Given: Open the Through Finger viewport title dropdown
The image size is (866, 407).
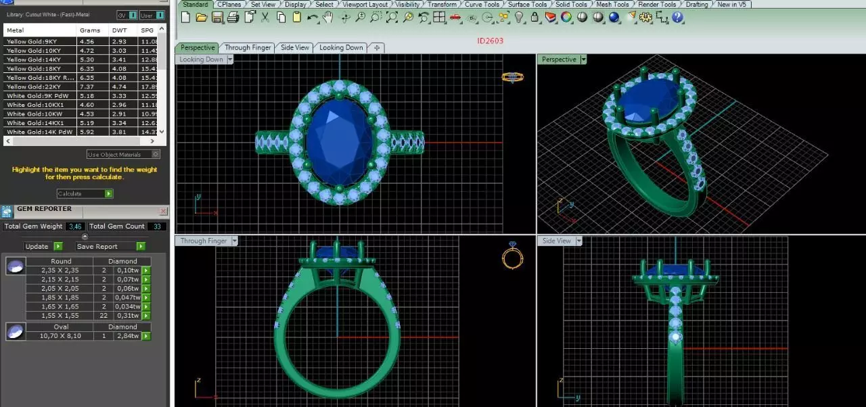Looking at the screenshot, I should tap(235, 241).
